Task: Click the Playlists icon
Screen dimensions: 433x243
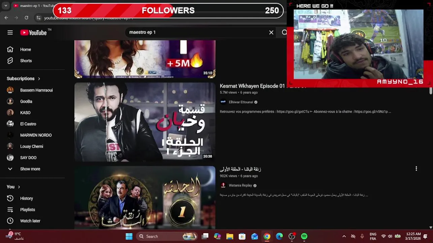Action: [10, 210]
